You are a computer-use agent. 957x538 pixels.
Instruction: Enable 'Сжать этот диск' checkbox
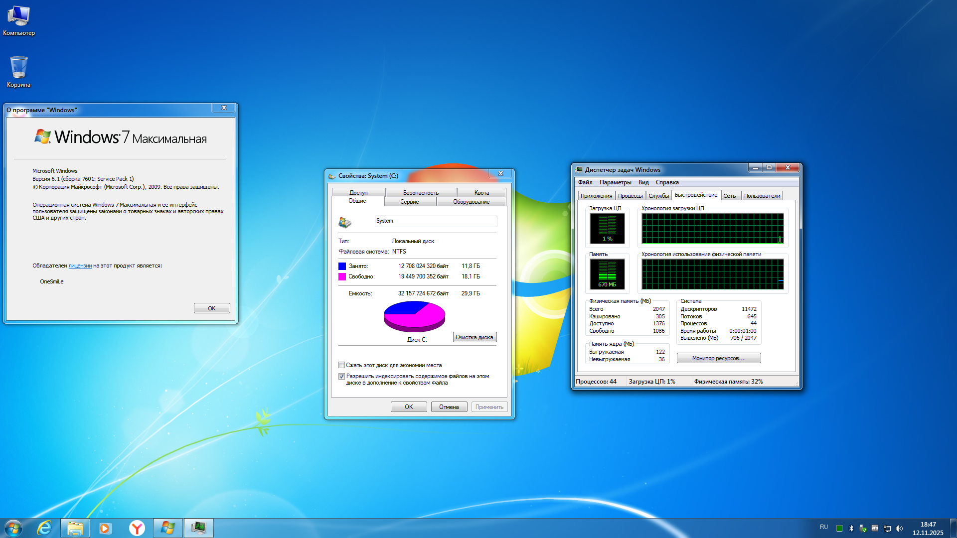click(341, 365)
